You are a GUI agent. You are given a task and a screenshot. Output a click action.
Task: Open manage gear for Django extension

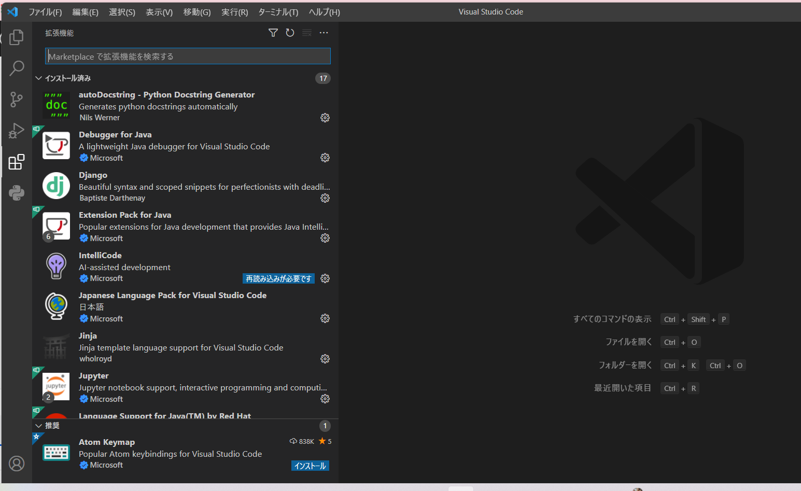(325, 198)
